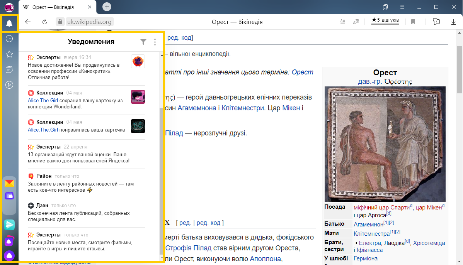
Task: Open the Орест mosaic image
Action: [x=385, y=144]
